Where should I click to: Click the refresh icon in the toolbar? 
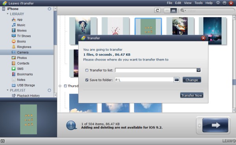click(157, 11)
